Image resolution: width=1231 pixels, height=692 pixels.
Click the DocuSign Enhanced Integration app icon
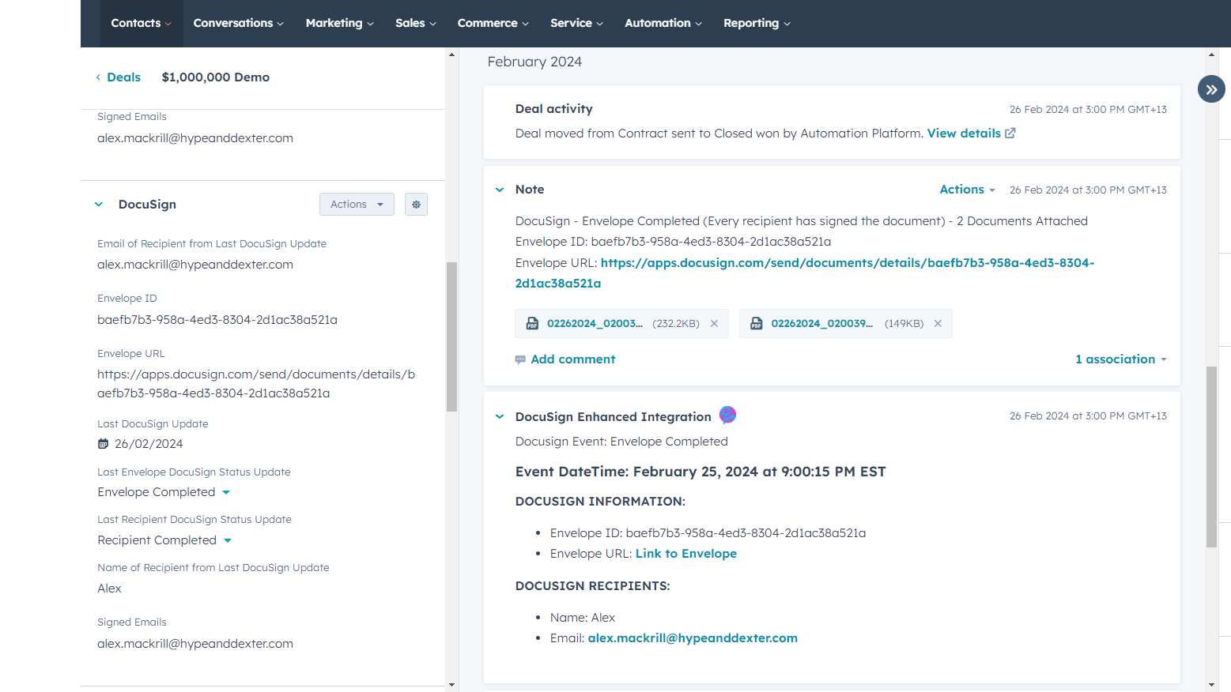coord(727,416)
